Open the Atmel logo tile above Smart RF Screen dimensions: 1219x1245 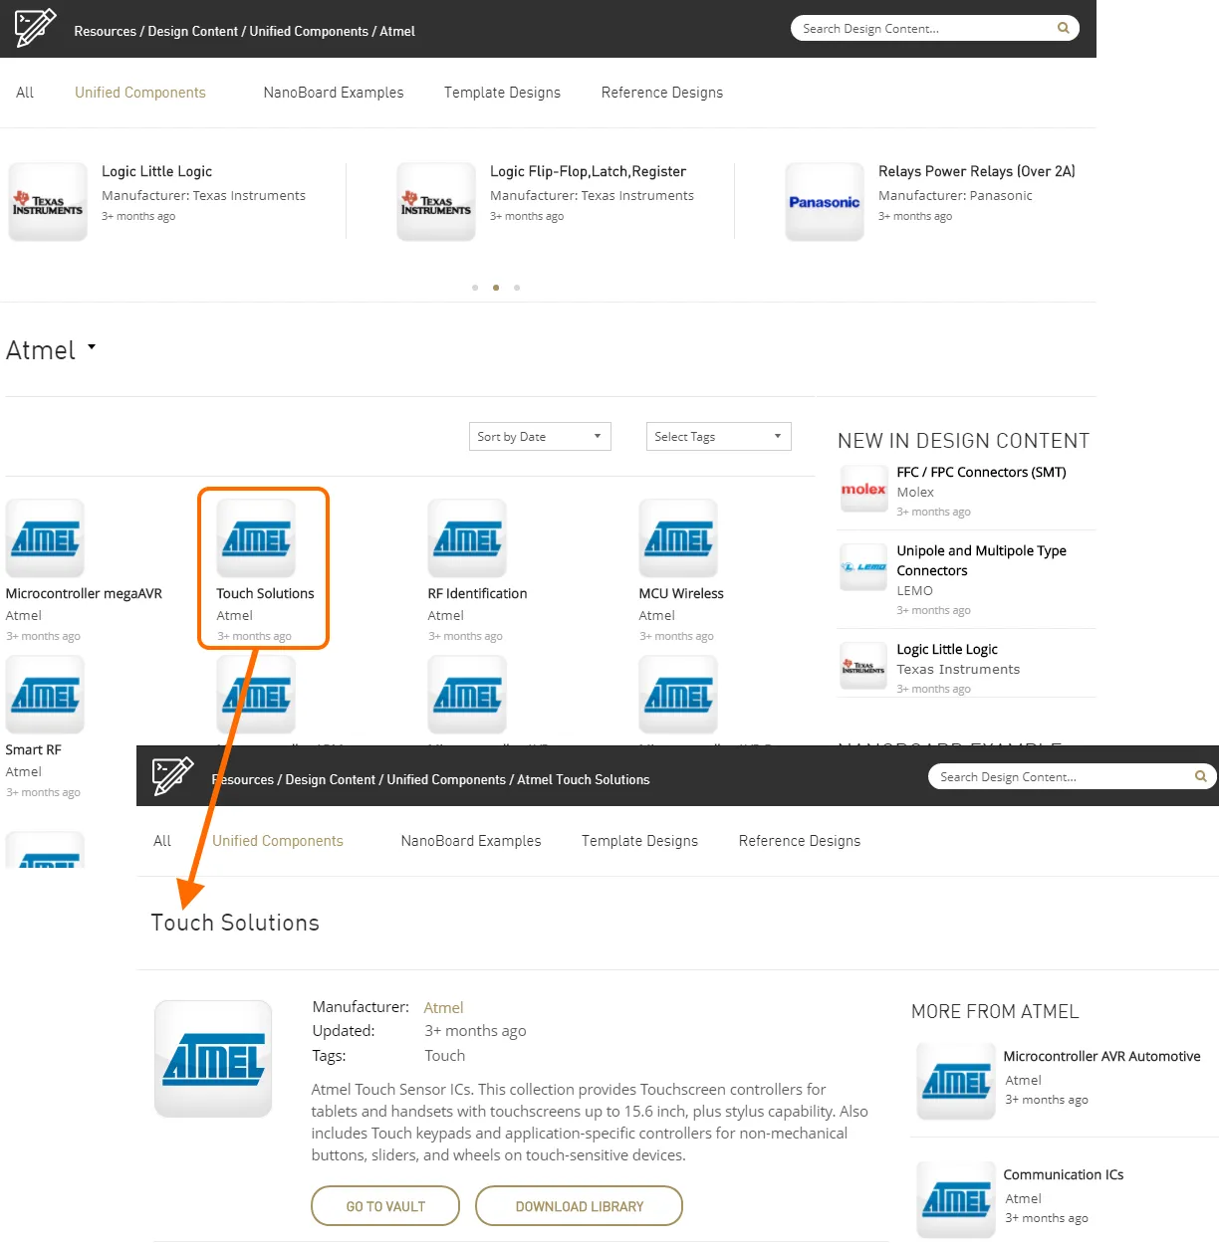click(45, 695)
